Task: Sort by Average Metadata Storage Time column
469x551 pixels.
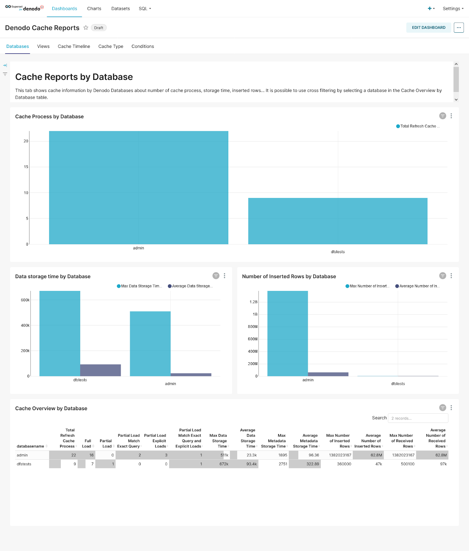Action: [x=307, y=441]
